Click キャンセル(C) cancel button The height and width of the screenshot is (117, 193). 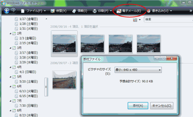162,106
